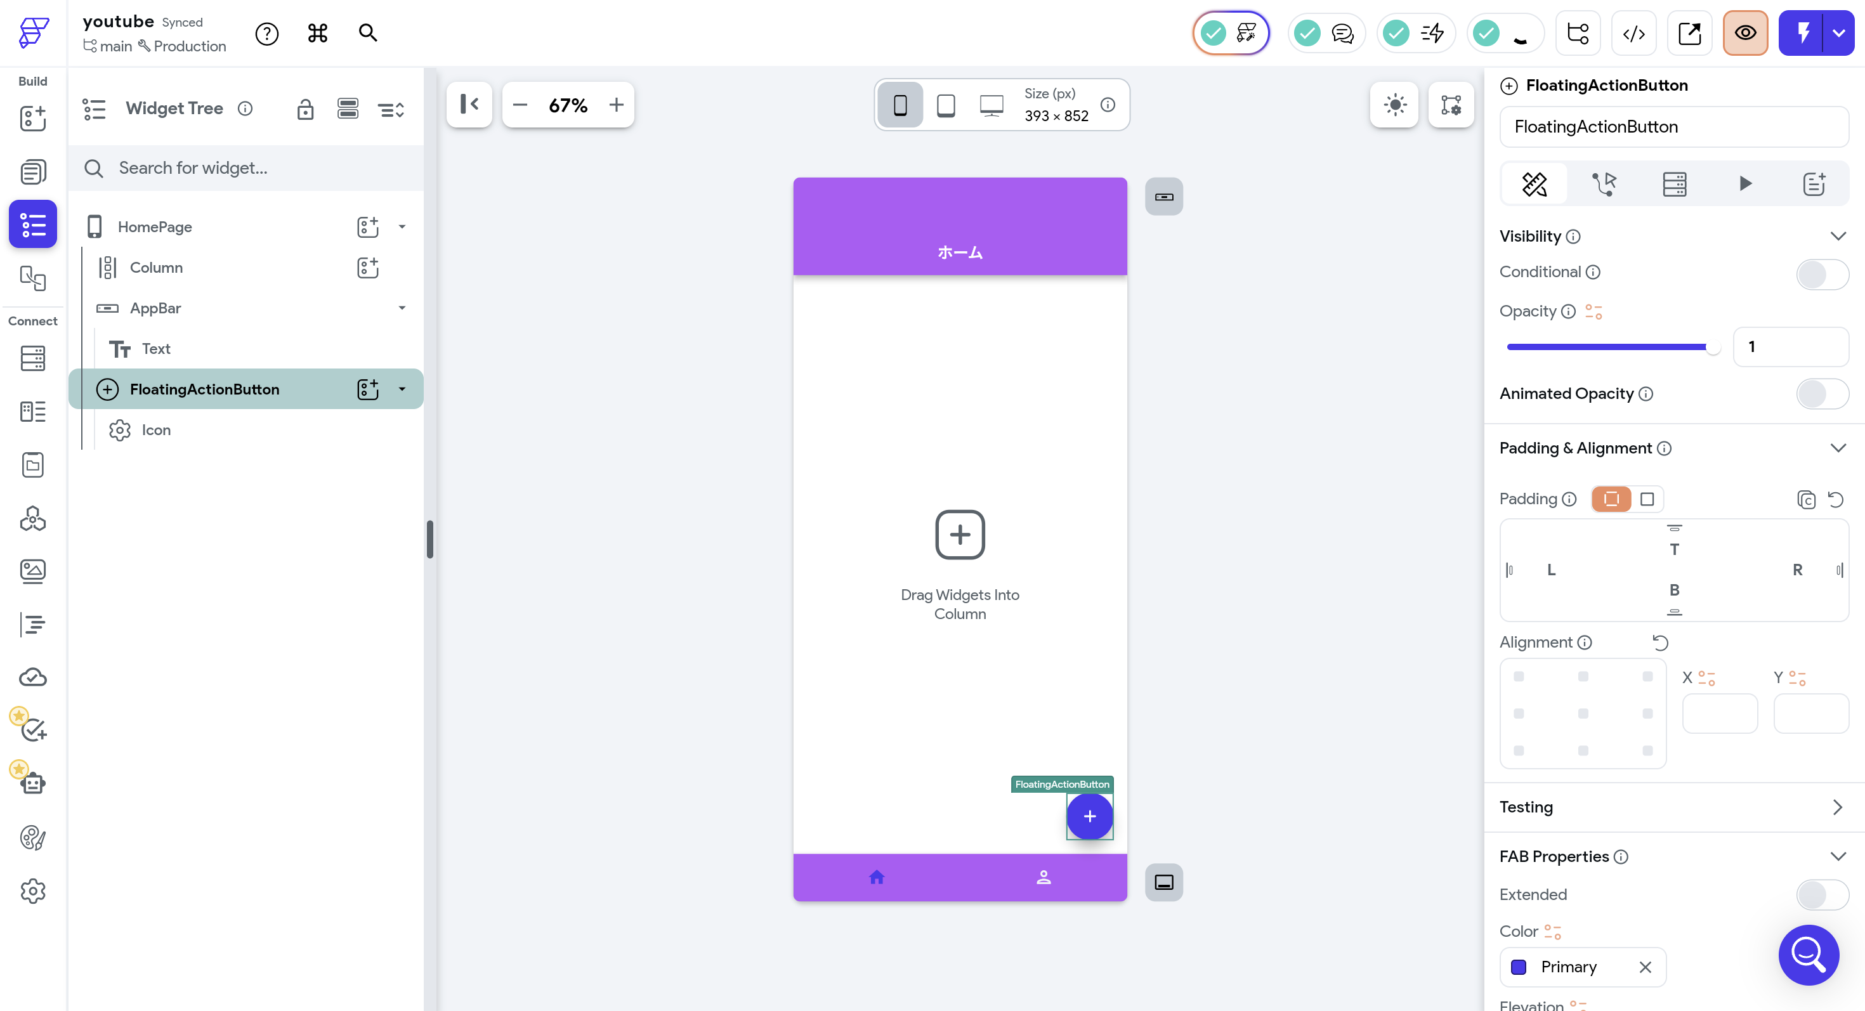Toggle the Extended FAB option

coord(1822,894)
